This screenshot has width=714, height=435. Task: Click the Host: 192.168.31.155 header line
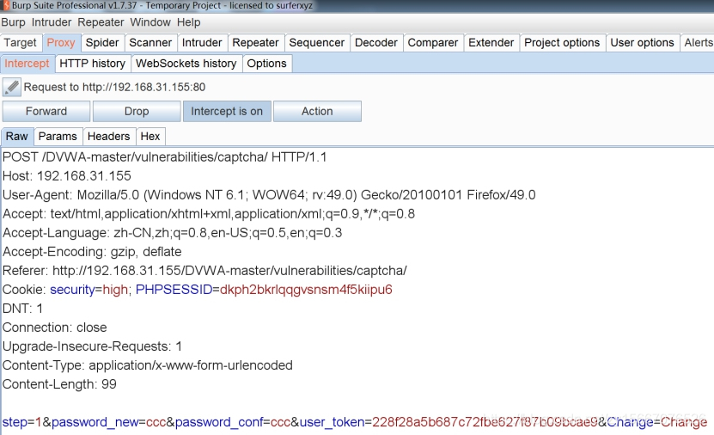click(66, 176)
